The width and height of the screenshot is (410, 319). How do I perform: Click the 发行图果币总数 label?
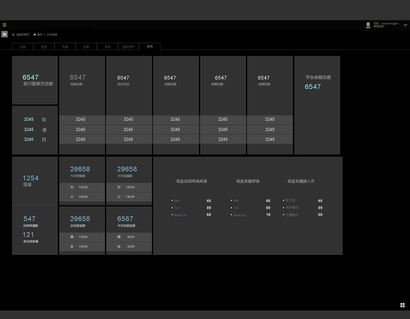(38, 83)
